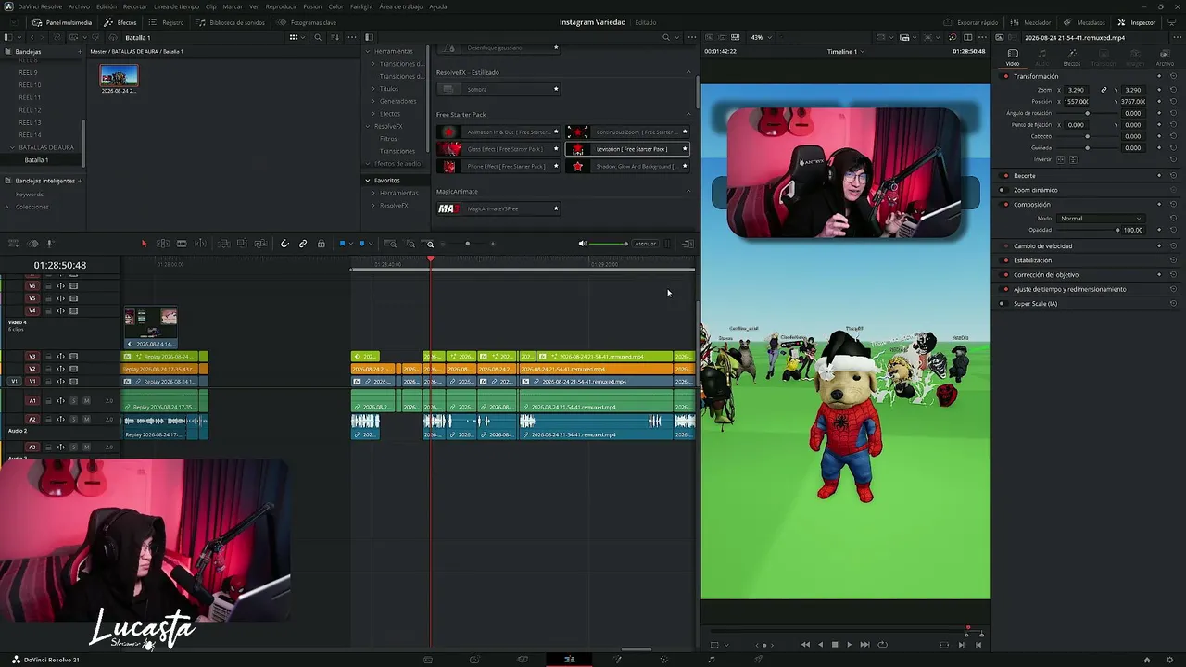
Task: Enable the Zoom dinámico switch
Action: coord(1003,190)
